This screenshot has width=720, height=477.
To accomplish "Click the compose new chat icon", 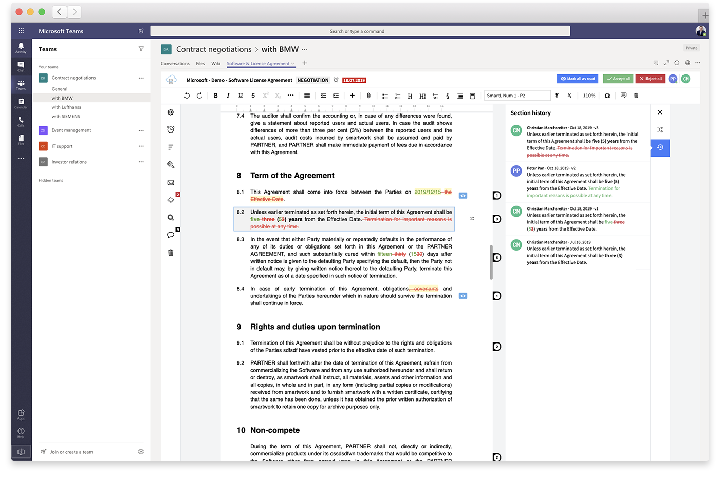I will (141, 31).
